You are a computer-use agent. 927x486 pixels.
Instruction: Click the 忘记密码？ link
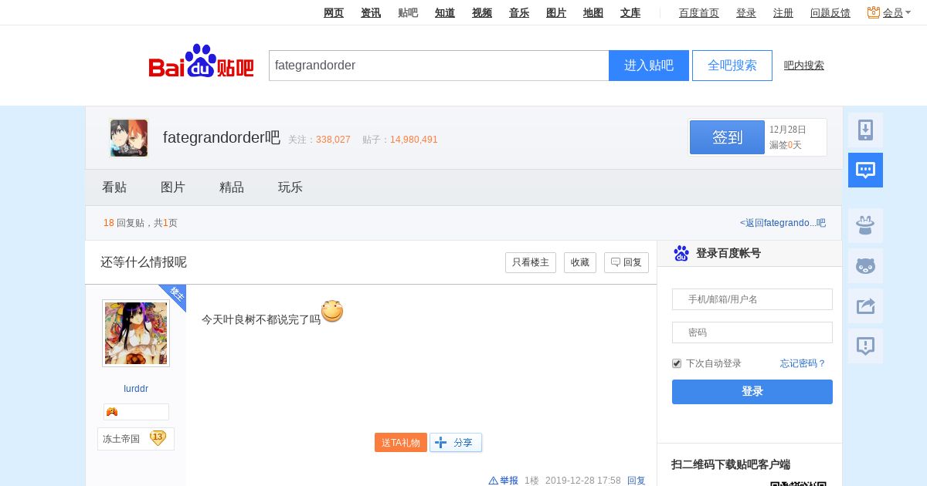click(x=803, y=363)
